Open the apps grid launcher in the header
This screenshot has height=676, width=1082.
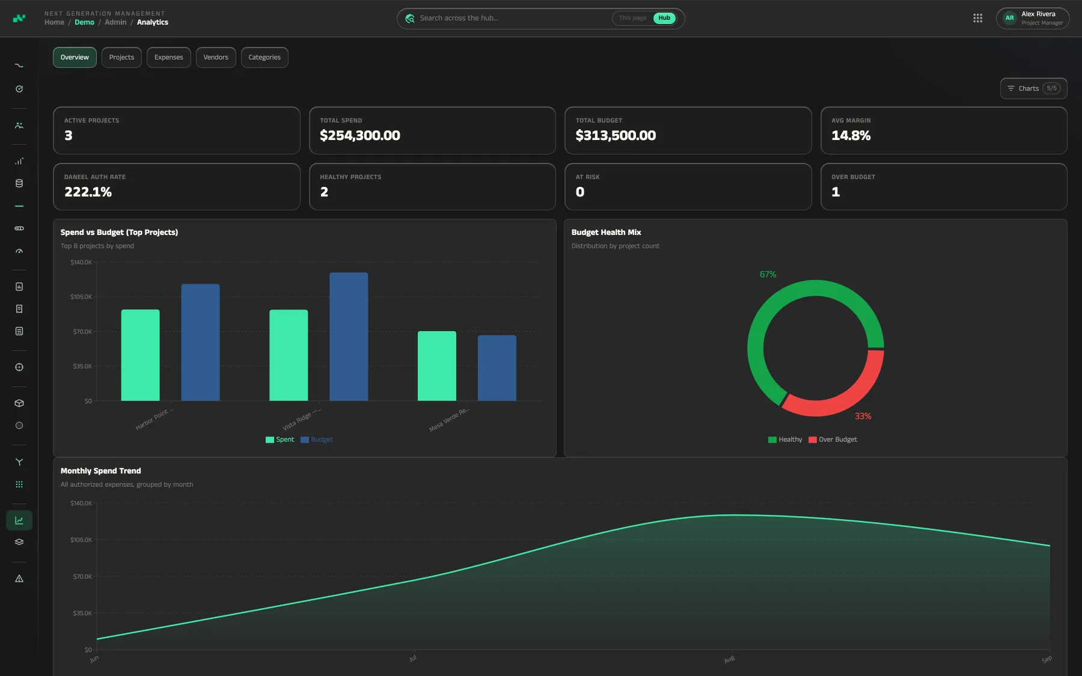click(x=978, y=18)
